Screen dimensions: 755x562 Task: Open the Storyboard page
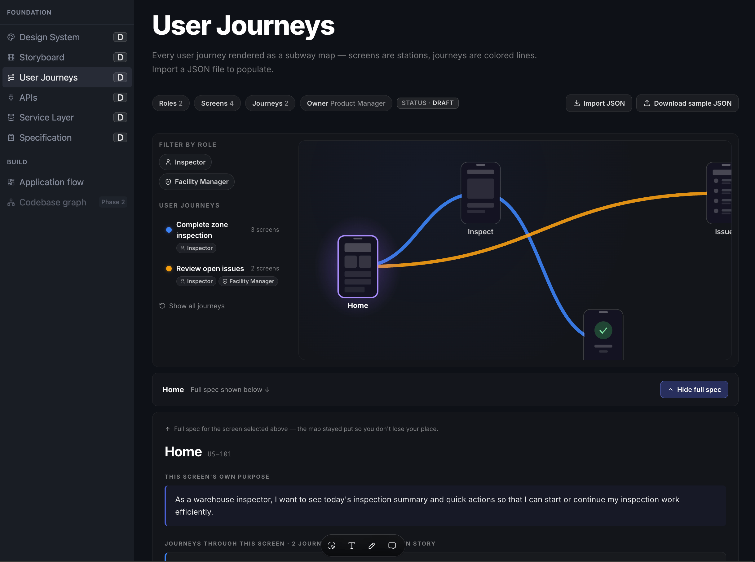pyautogui.click(x=67, y=57)
